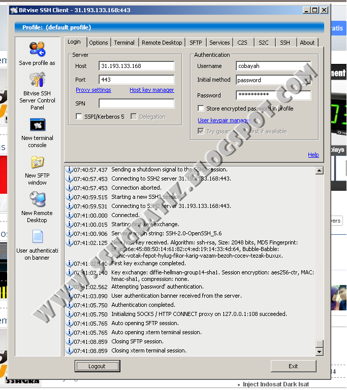Image resolution: width=347 pixels, height=390 pixels.
Task: Click the log scrollbar thumb
Action: [320, 343]
